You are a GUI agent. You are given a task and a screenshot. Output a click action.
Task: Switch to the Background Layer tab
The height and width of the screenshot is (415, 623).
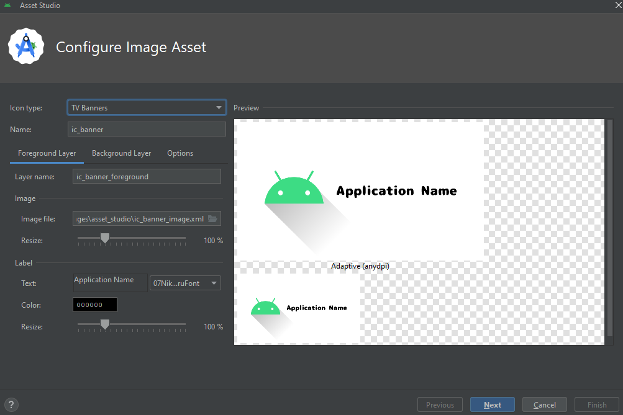121,153
